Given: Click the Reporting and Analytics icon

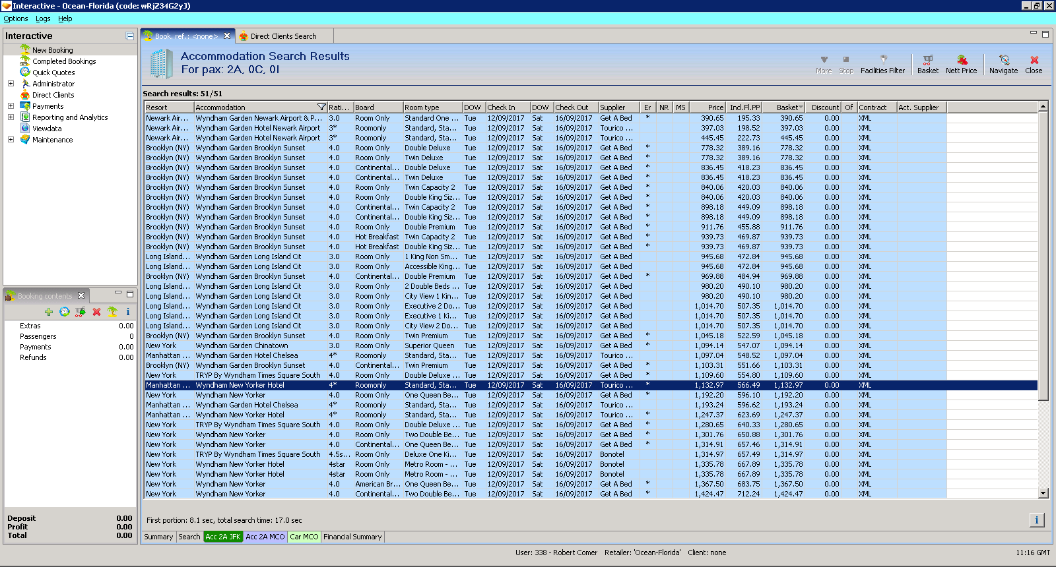Looking at the screenshot, I should click(x=25, y=117).
